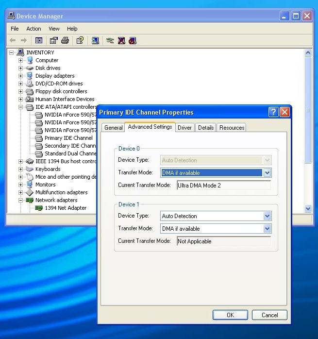318x339 pixels.
Task: Open the View menu
Action: pos(54,29)
